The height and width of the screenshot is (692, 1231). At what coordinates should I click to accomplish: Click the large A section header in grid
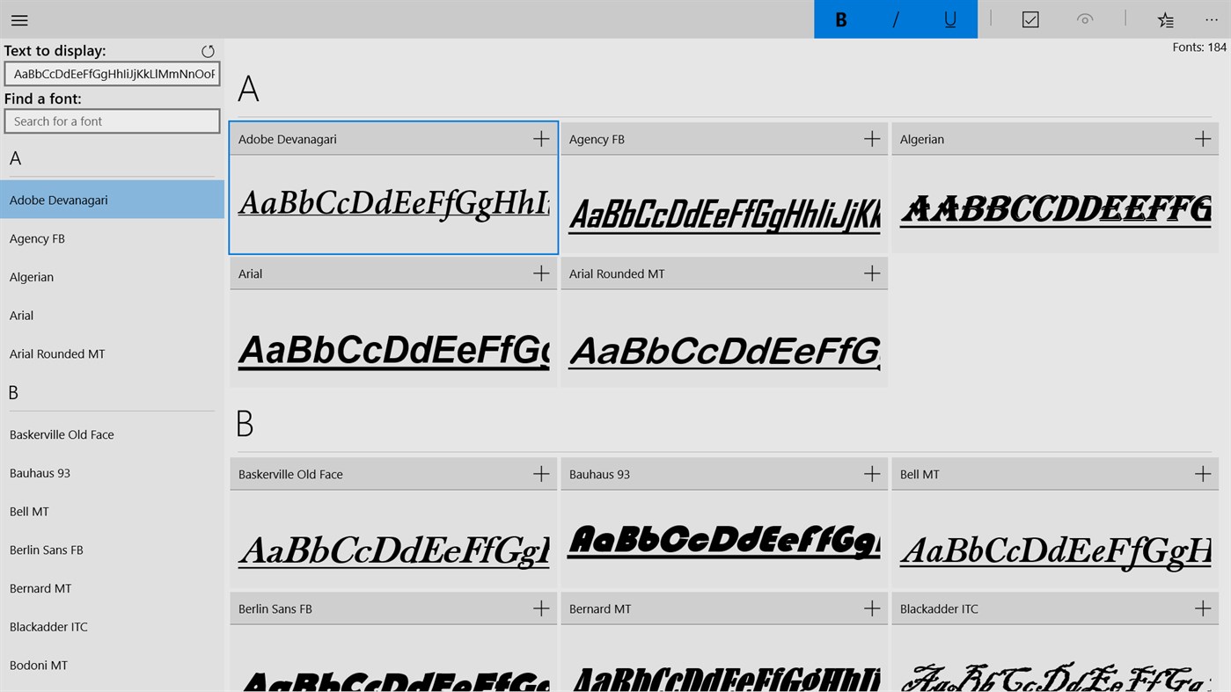[248, 89]
